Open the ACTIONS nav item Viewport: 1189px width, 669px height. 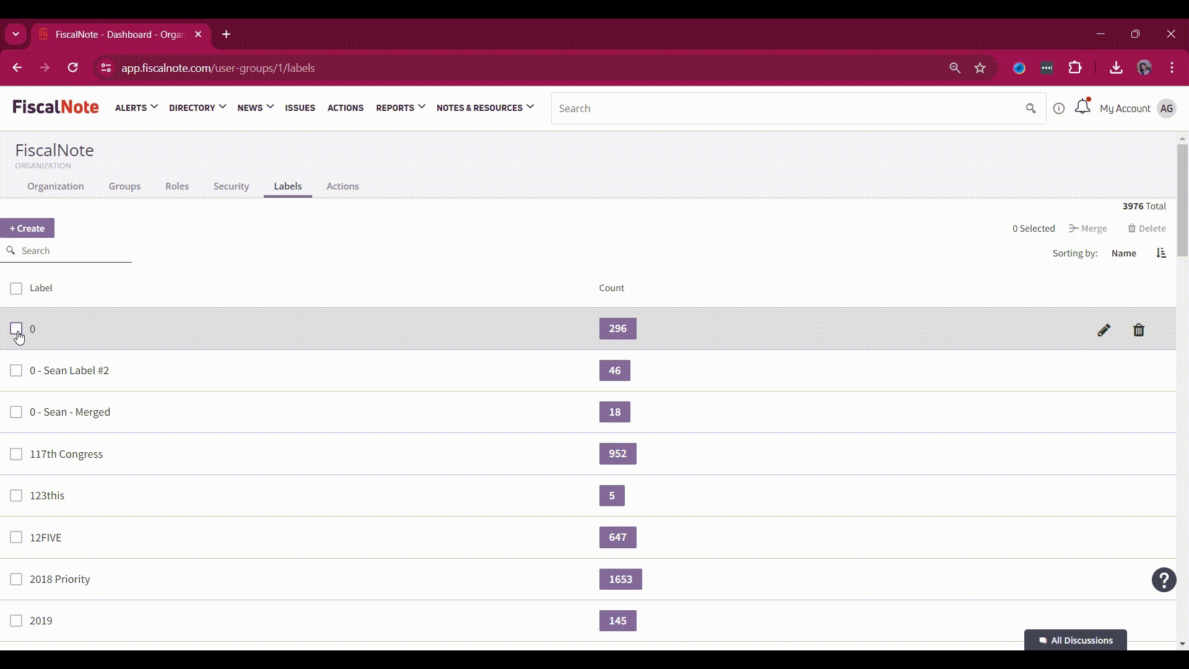coord(346,108)
